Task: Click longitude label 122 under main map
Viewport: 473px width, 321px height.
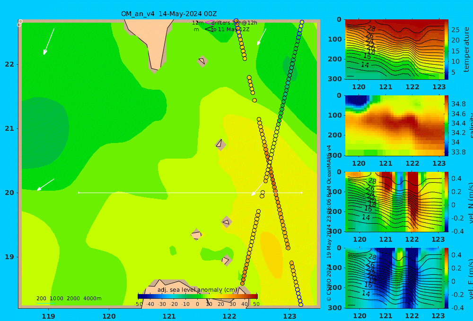Action: (x=229, y=316)
